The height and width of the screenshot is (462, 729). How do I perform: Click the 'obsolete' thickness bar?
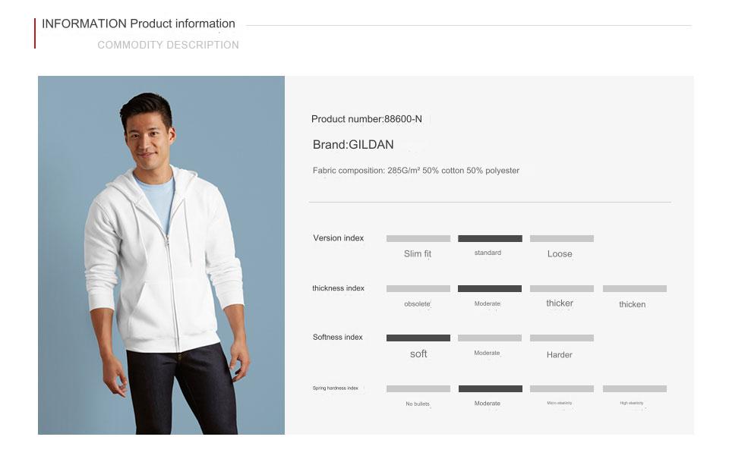pyautogui.click(x=418, y=288)
